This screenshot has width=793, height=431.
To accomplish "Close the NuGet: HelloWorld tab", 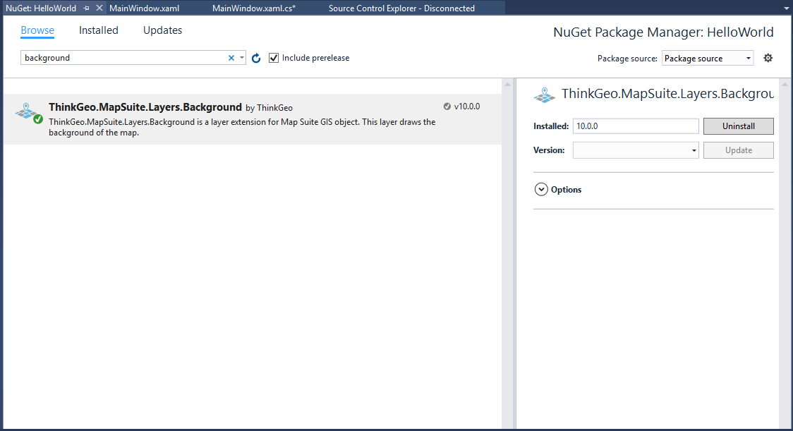I will point(99,8).
